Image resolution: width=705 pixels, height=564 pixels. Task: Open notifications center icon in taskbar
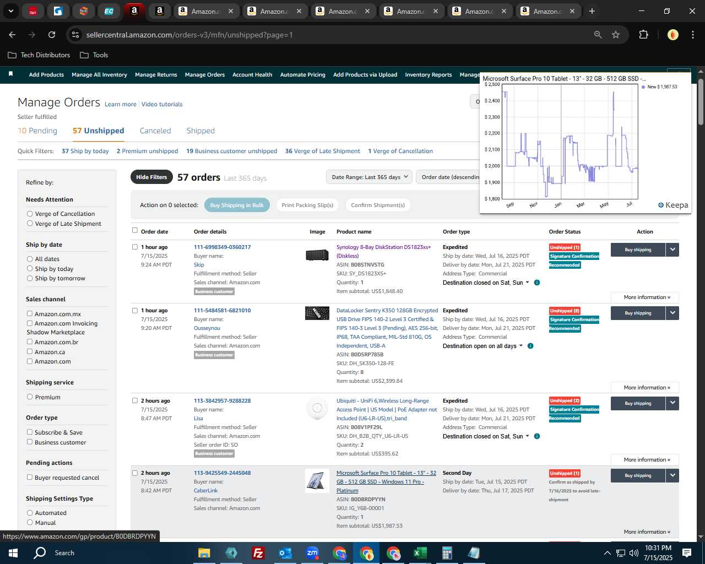click(x=687, y=553)
